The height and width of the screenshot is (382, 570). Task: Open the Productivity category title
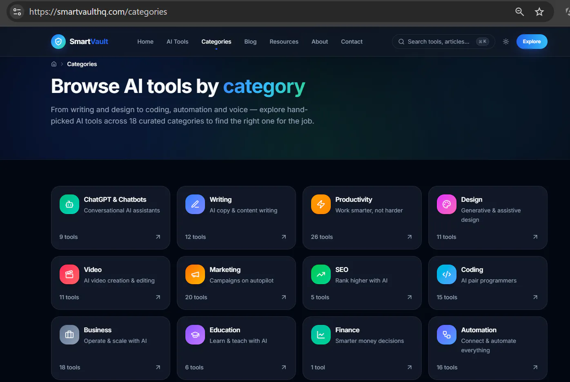coord(354,199)
